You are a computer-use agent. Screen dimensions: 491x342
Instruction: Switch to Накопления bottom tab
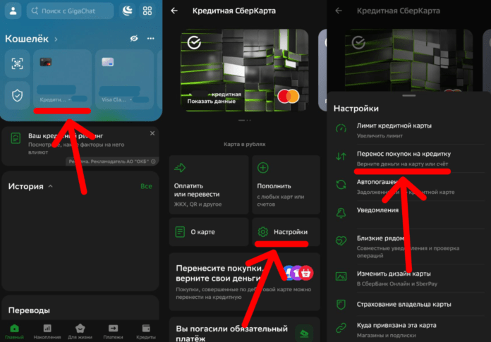click(47, 331)
